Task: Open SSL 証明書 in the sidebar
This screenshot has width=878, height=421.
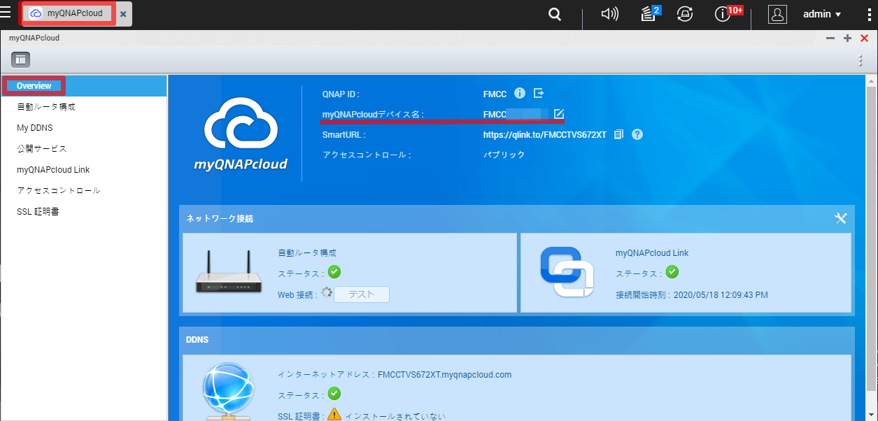Action: point(84,211)
